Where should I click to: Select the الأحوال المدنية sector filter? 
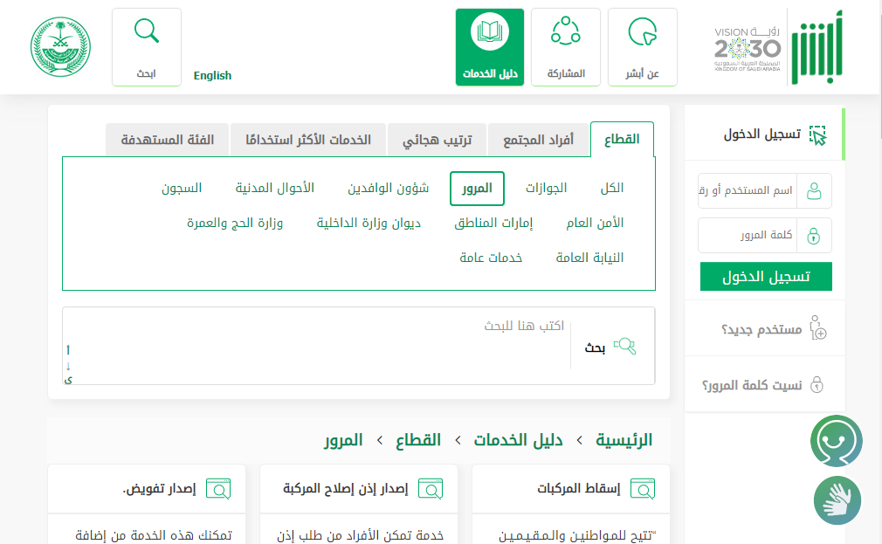pyautogui.click(x=274, y=189)
